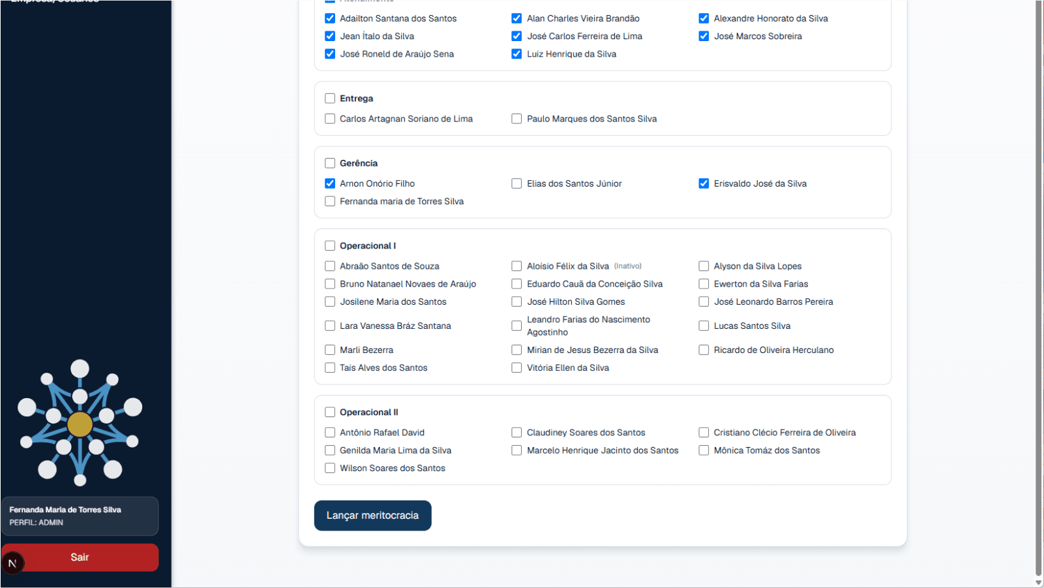Image resolution: width=1044 pixels, height=588 pixels.
Task: Open Fernanda Maria de Torres Silva profile card
Action: [80, 516]
